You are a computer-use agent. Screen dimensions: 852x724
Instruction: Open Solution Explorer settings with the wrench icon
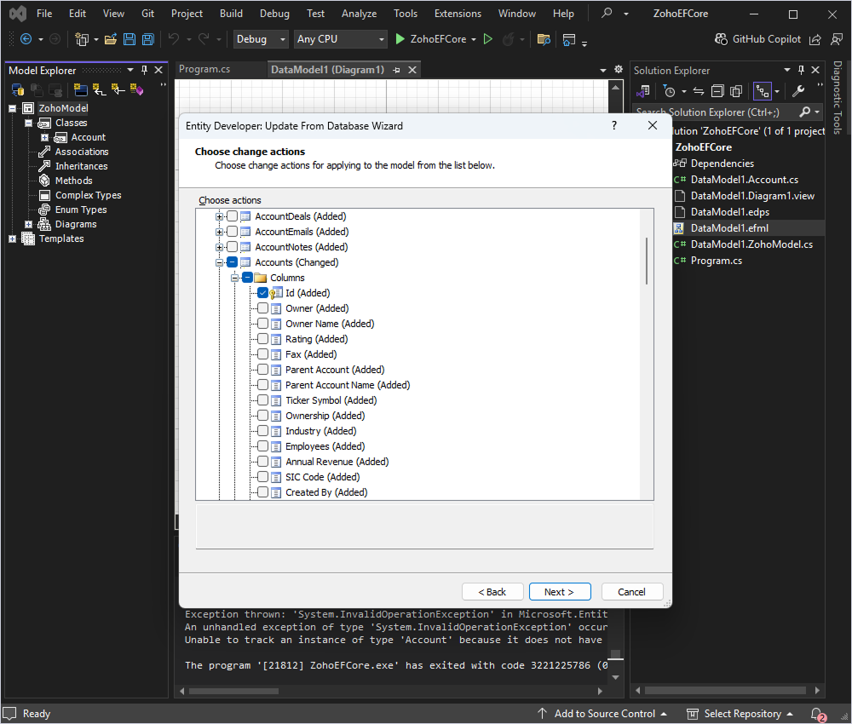point(799,91)
